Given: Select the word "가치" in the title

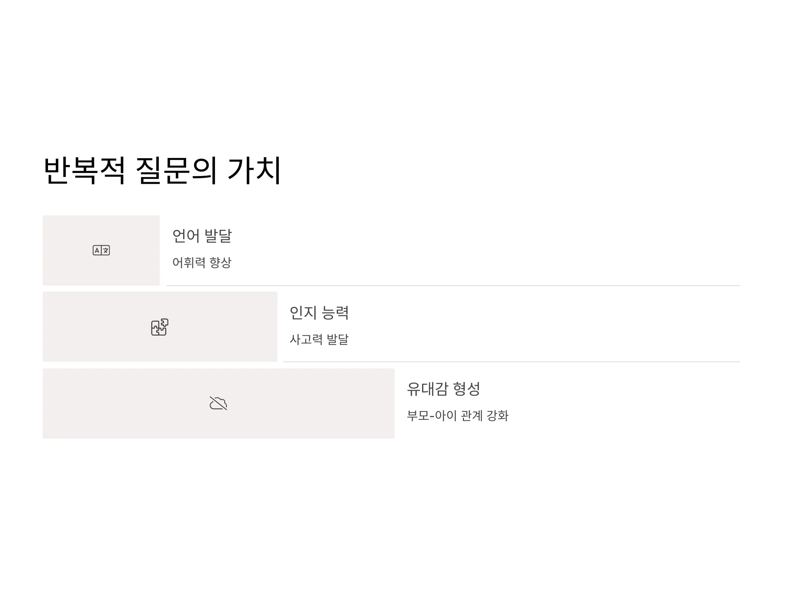Looking at the screenshot, I should tap(255, 170).
